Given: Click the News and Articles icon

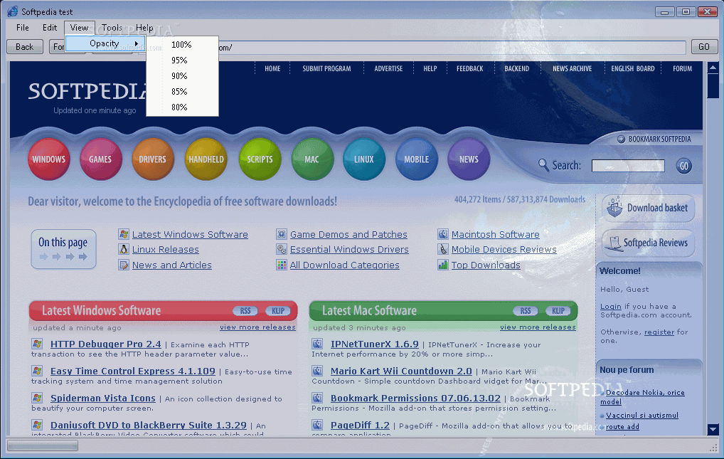Looking at the screenshot, I should (123, 265).
